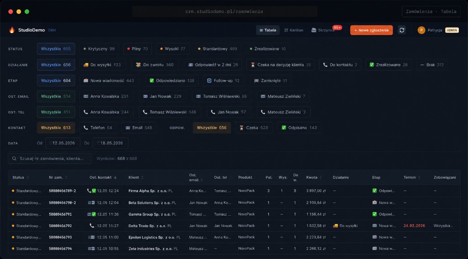Select Wszystkie 604 Etap filter
This screenshot has height=259, width=468.
point(56,80)
